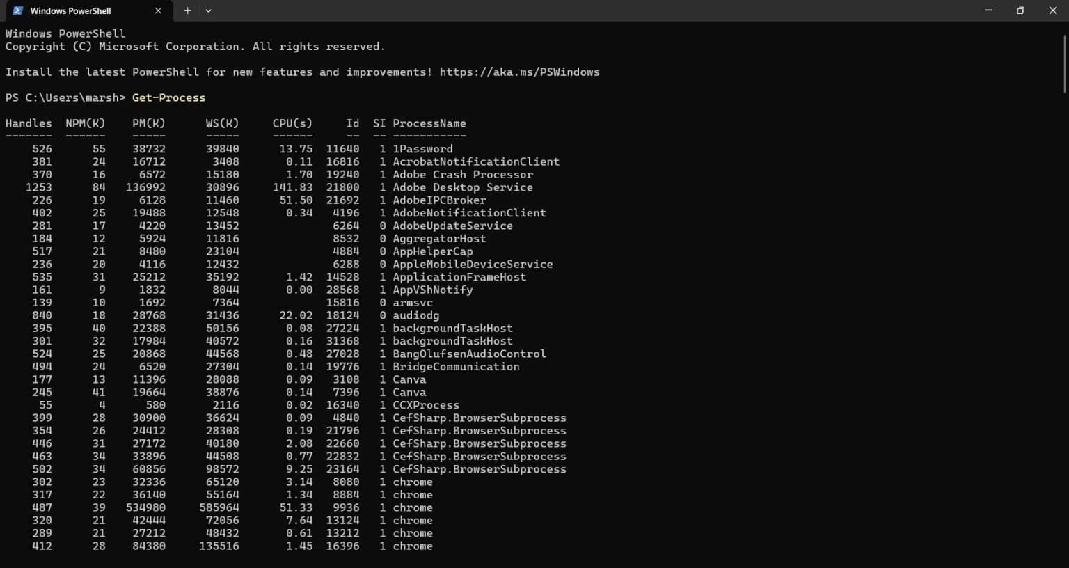1069x568 pixels.
Task: Expand the new tab profile dropdown chevron
Action: tap(208, 10)
